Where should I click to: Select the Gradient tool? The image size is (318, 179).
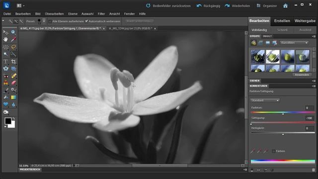click(x=13, y=97)
